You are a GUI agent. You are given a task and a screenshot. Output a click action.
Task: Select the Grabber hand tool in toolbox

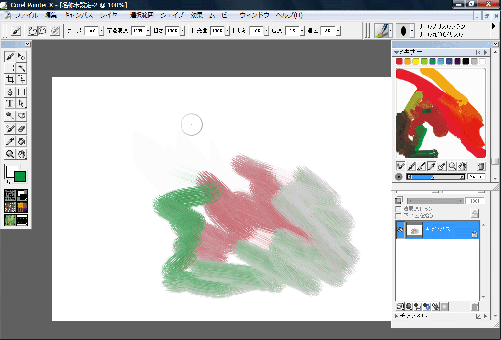pyautogui.click(x=22, y=154)
